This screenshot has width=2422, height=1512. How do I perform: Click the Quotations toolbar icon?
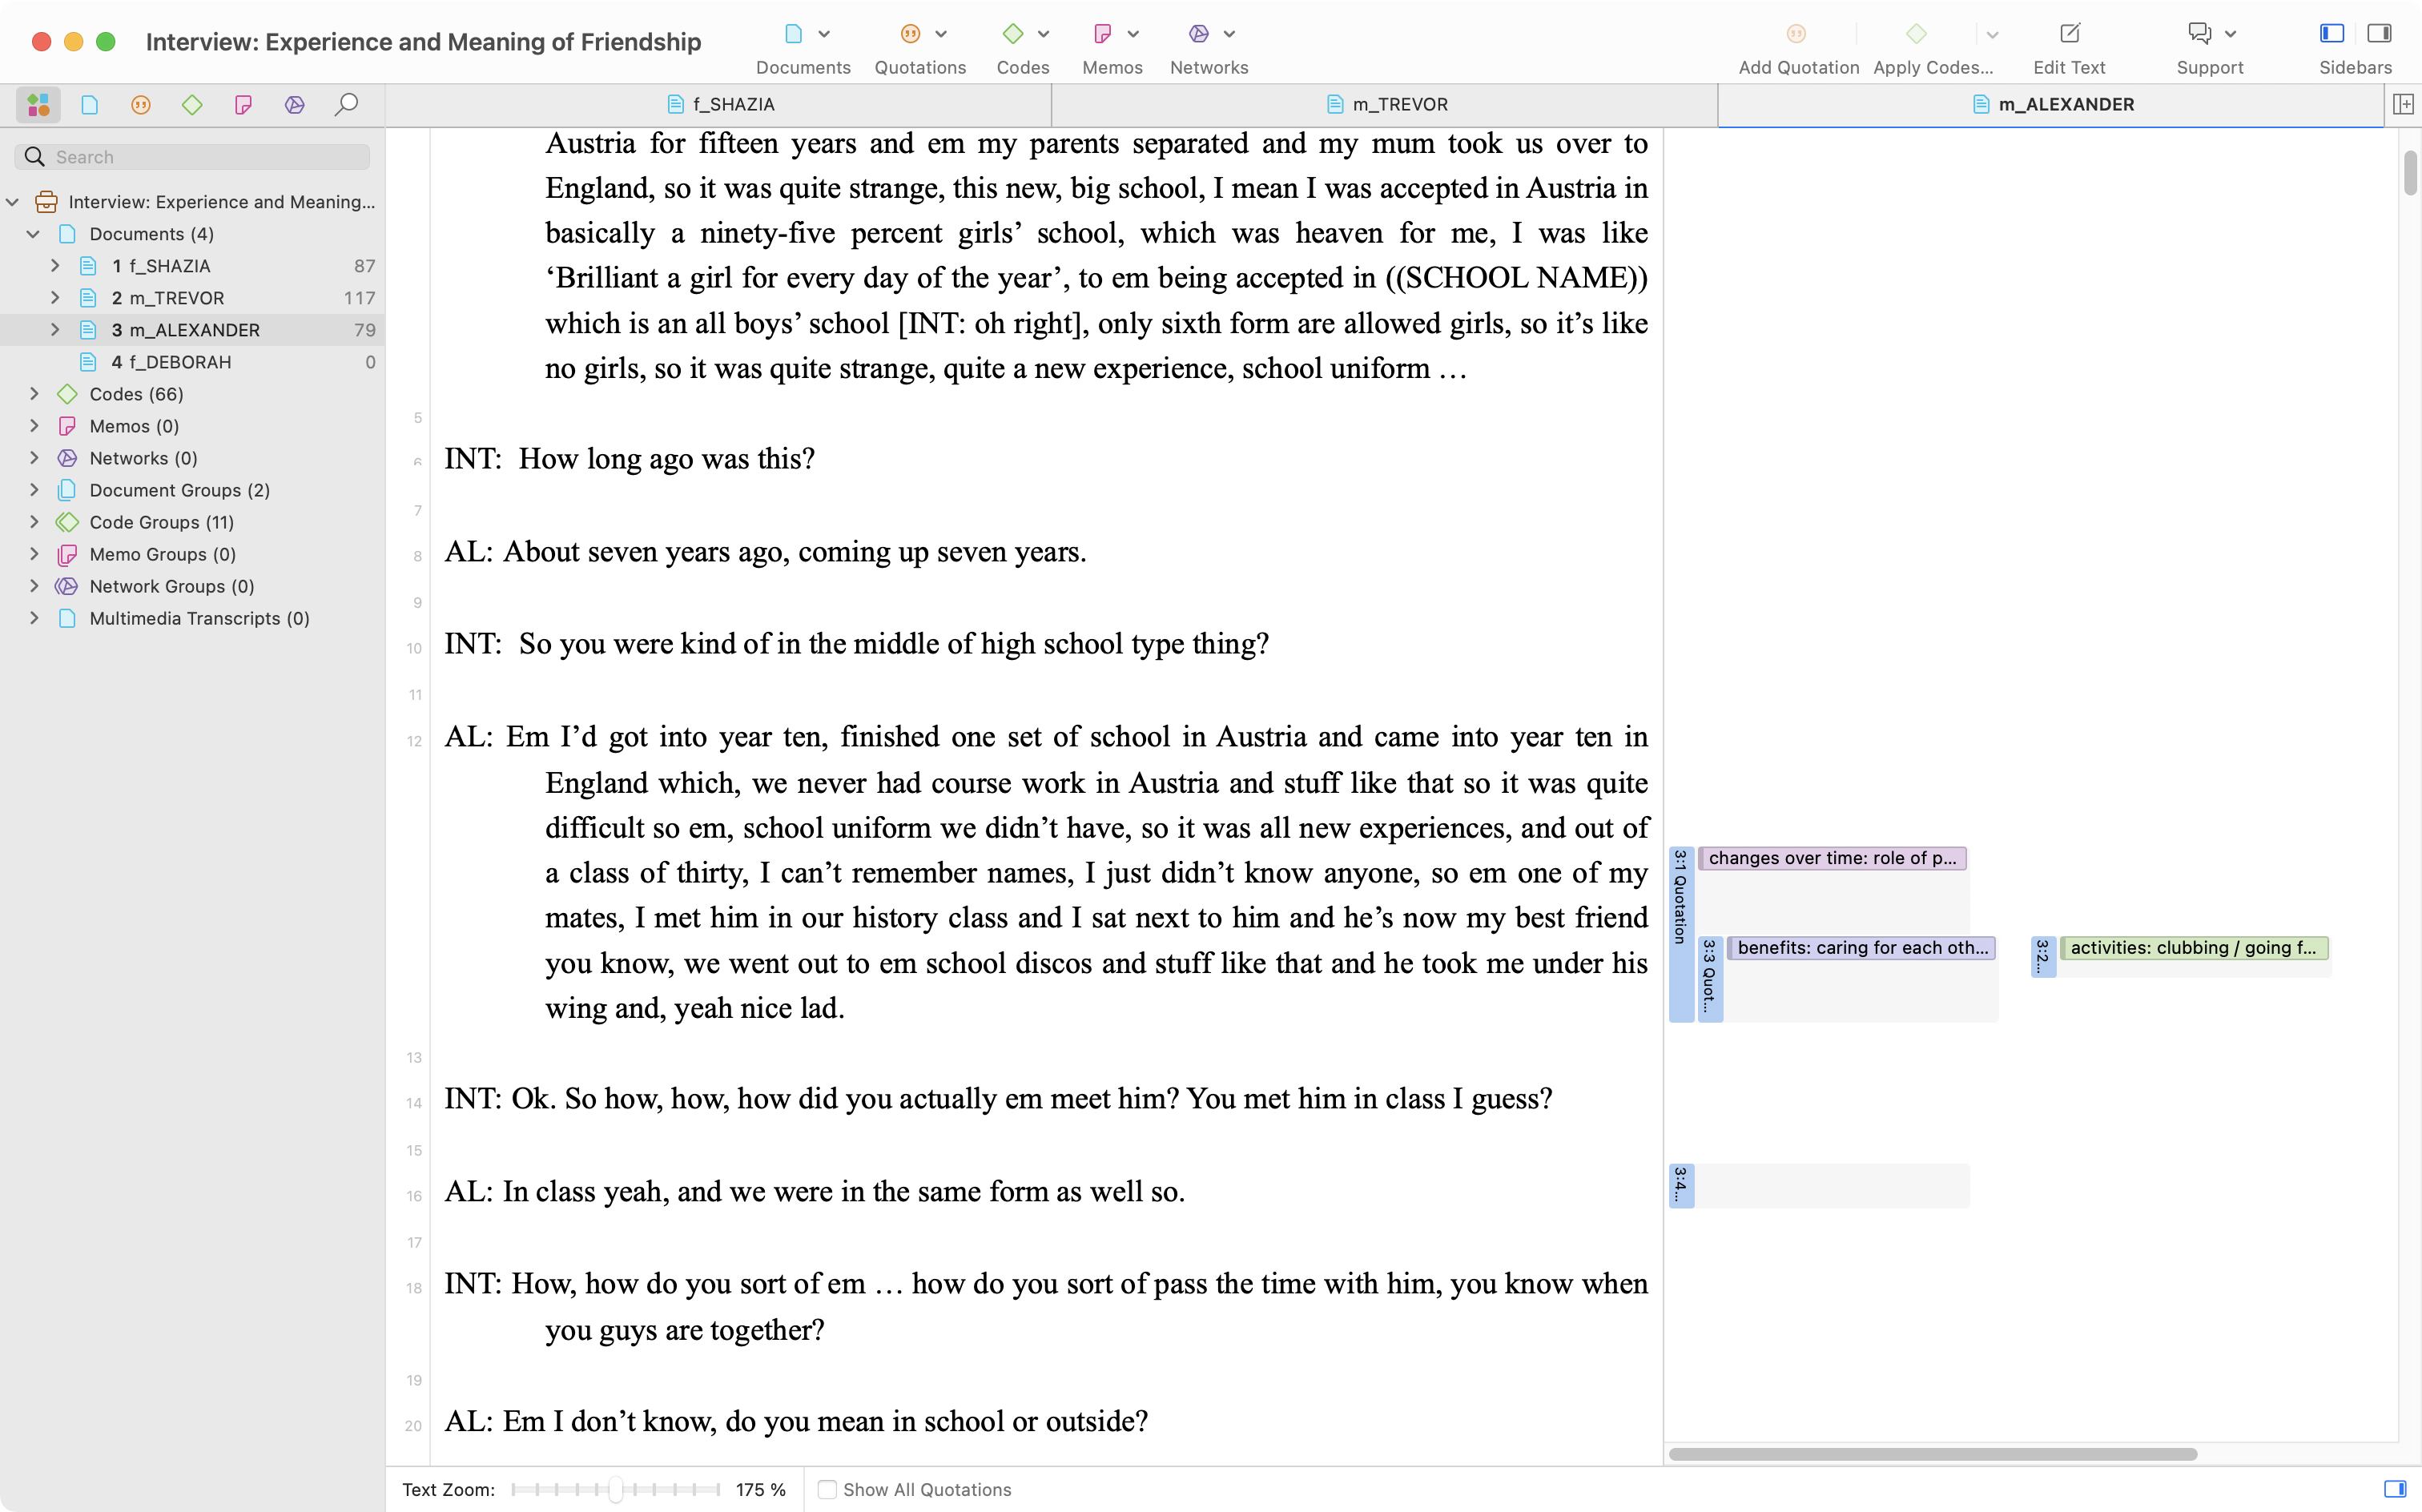(x=910, y=34)
